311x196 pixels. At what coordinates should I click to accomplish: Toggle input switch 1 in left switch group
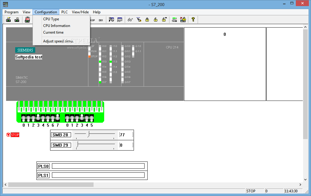28,118
